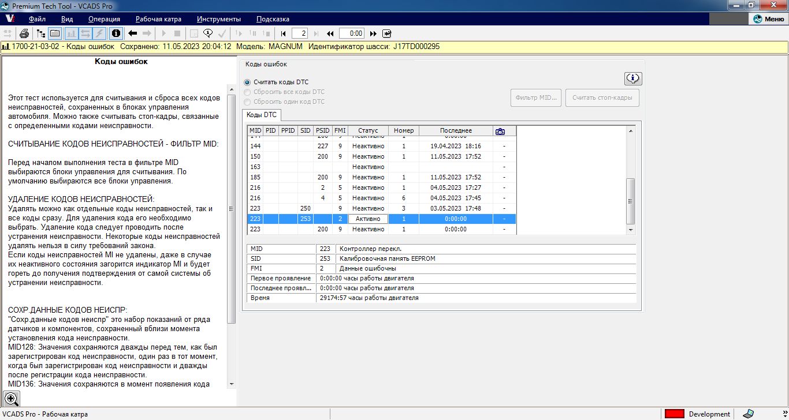The image size is (789, 420).
Task: Click the fast-forward double-arrow icon
Action: (x=373, y=33)
